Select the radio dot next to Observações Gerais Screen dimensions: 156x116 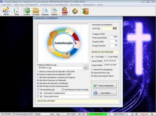coord(41,96)
